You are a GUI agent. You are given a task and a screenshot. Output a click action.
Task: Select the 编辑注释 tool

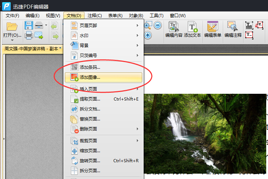(233, 29)
